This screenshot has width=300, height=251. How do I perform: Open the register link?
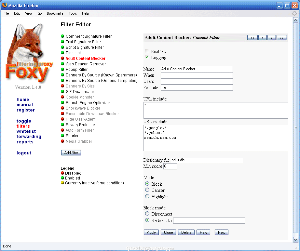click(x=26, y=110)
